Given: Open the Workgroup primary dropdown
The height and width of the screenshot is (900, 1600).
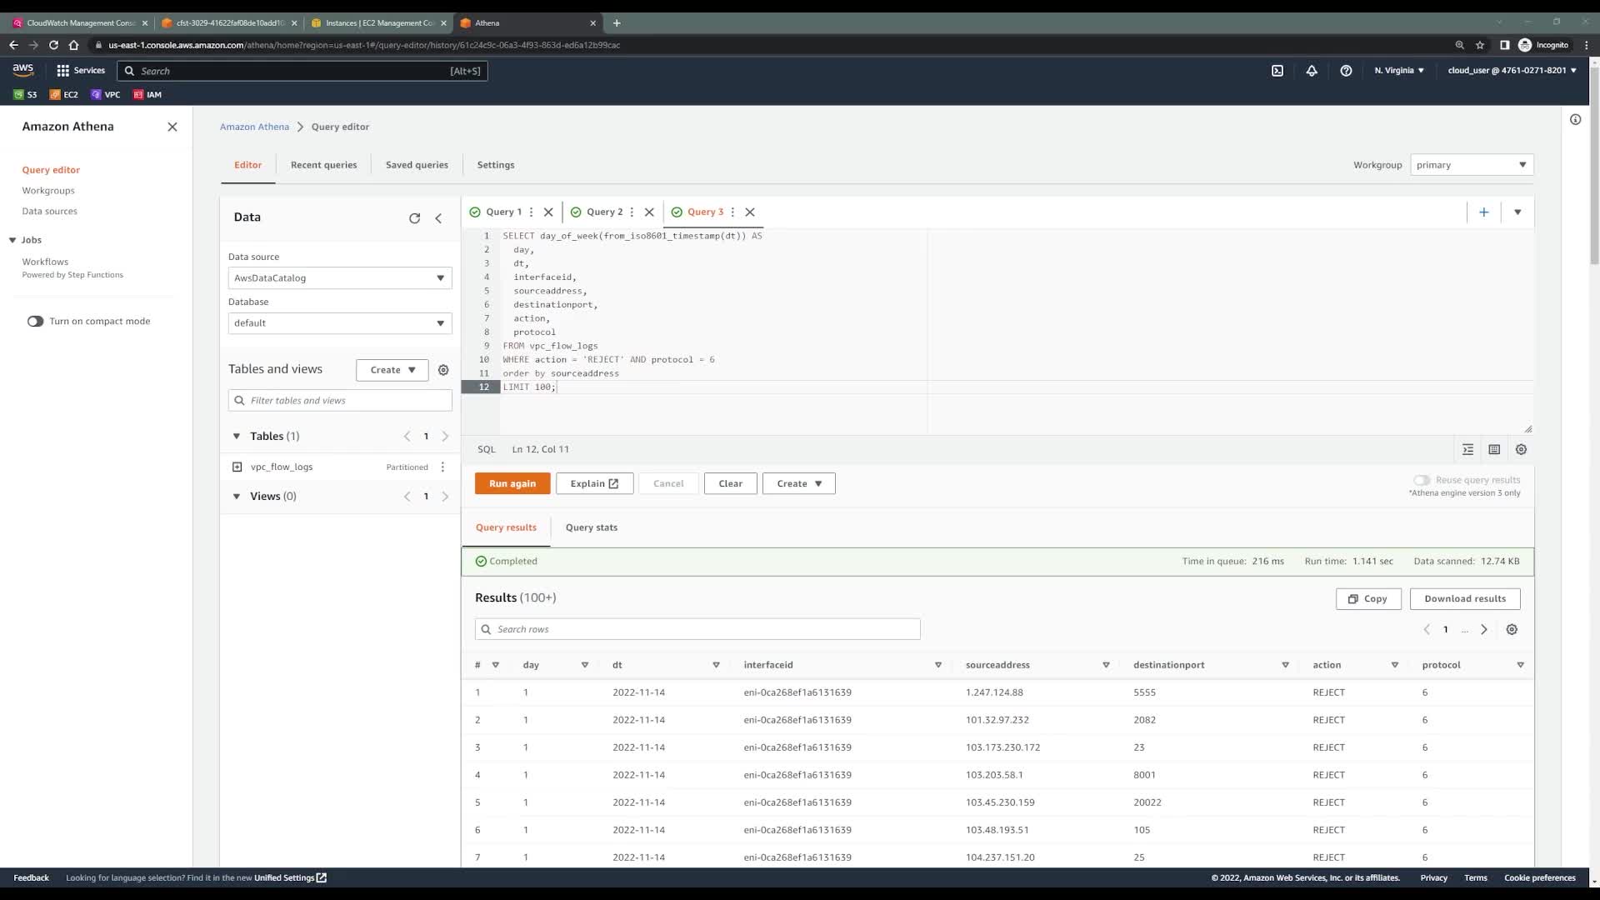Looking at the screenshot, I should (x=1472, y=165).
